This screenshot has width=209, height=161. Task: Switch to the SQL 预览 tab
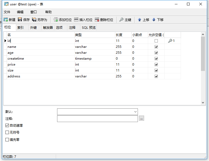click(89, 27)
